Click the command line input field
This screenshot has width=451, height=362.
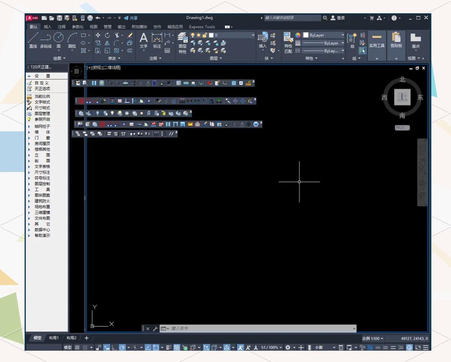pos(258,329)
